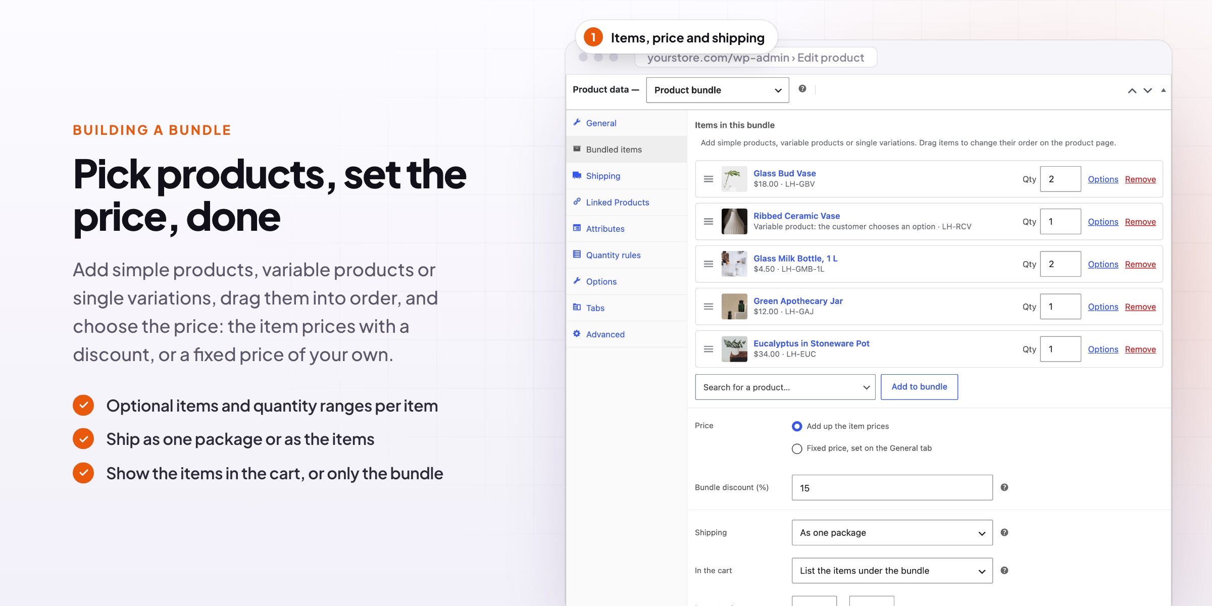Open Options for Glass Milk Bottle

pyautogui.click(x=1103, y=264)
